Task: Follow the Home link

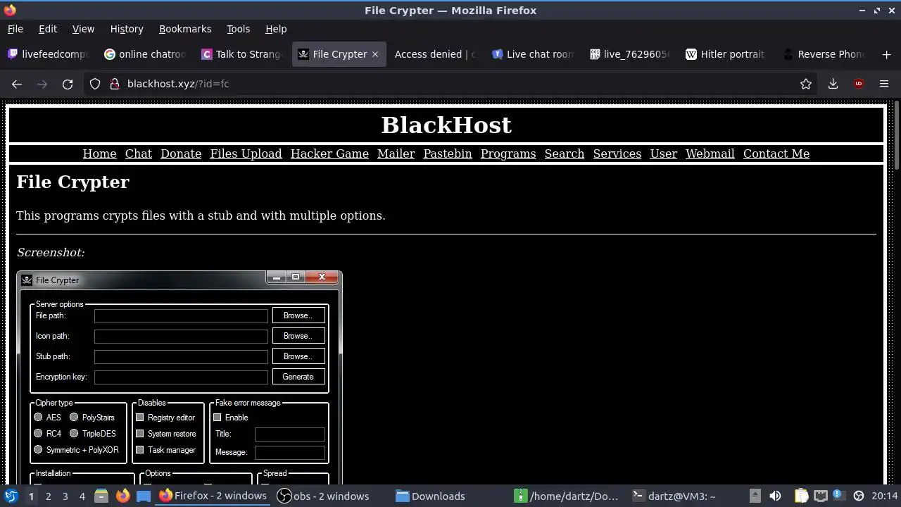Action: tap(99, 154)
